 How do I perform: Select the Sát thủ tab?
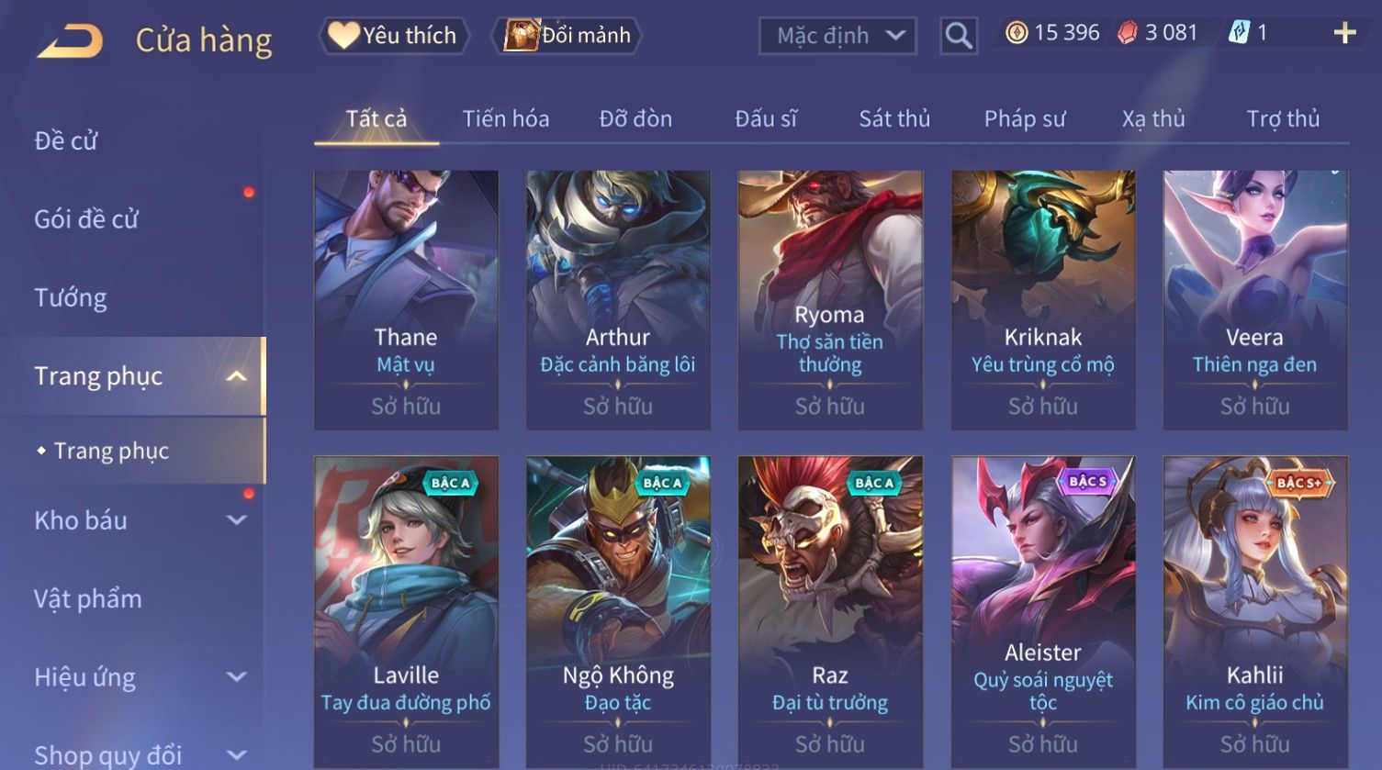click(894, 118)
